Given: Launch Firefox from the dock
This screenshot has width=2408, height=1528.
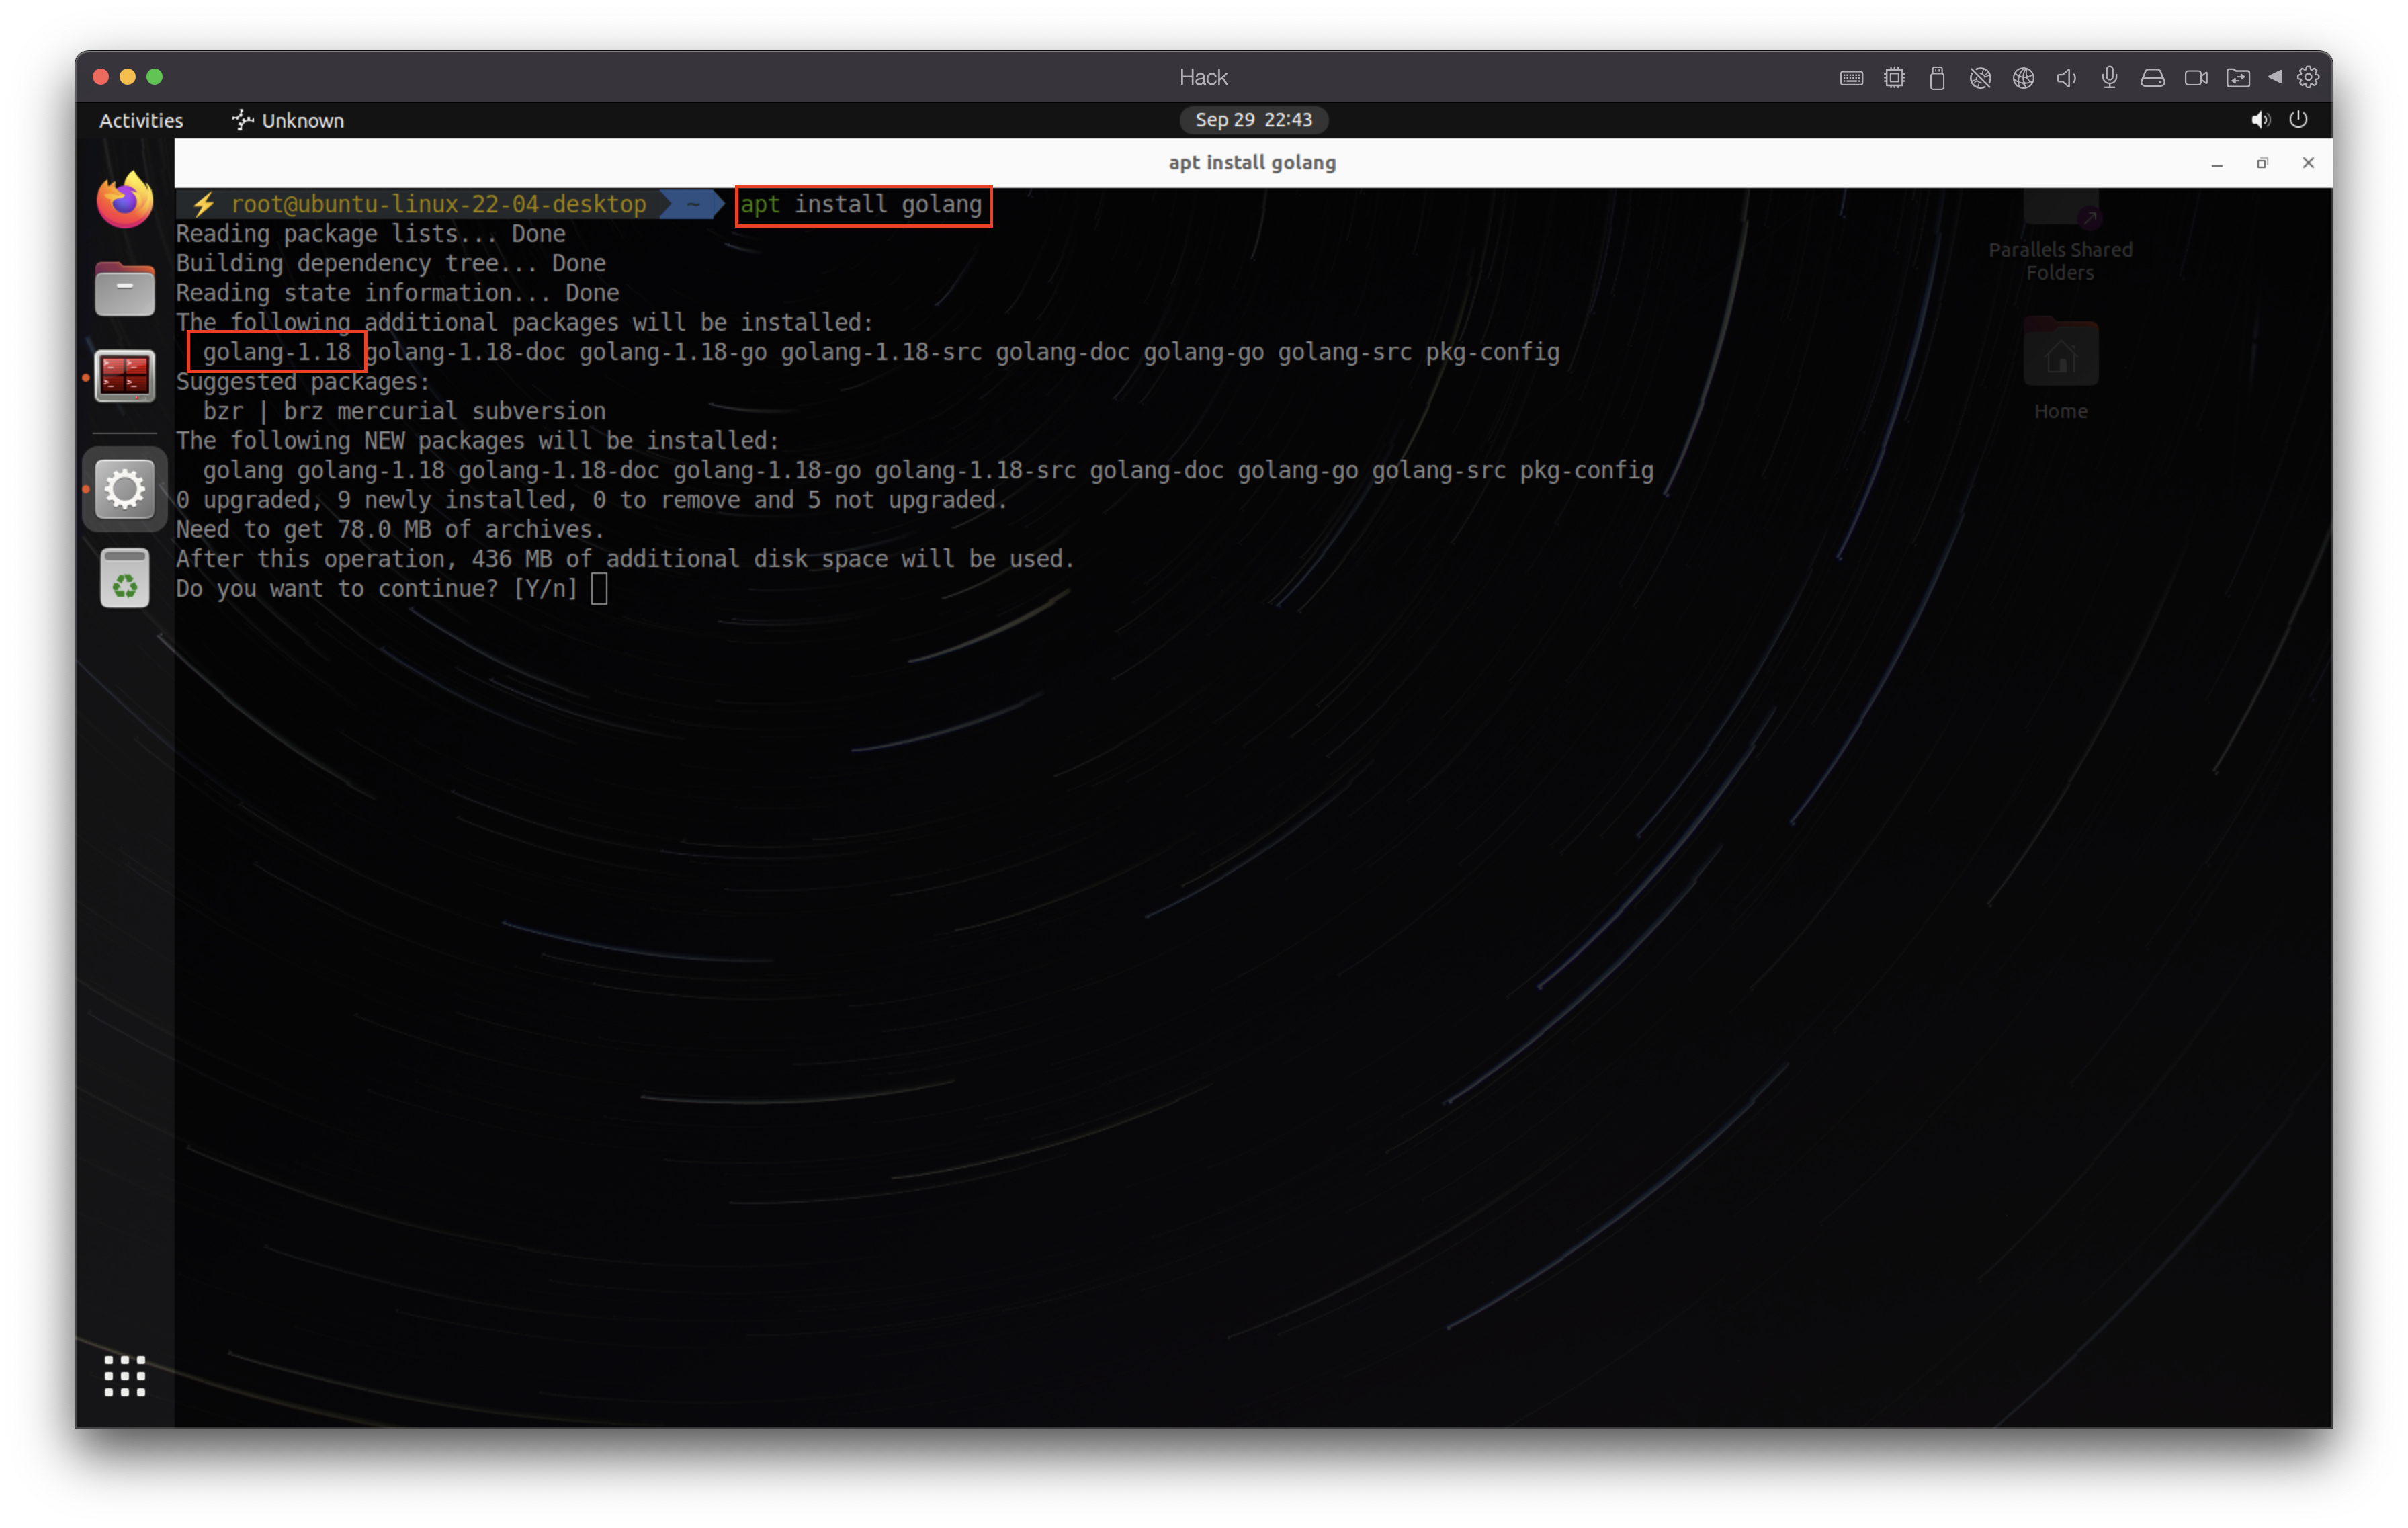Looking at the screenshot, I should pos(125,200).
